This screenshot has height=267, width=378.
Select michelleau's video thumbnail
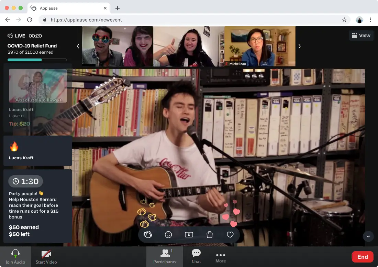pyautogui.click(x=260, y=46)
